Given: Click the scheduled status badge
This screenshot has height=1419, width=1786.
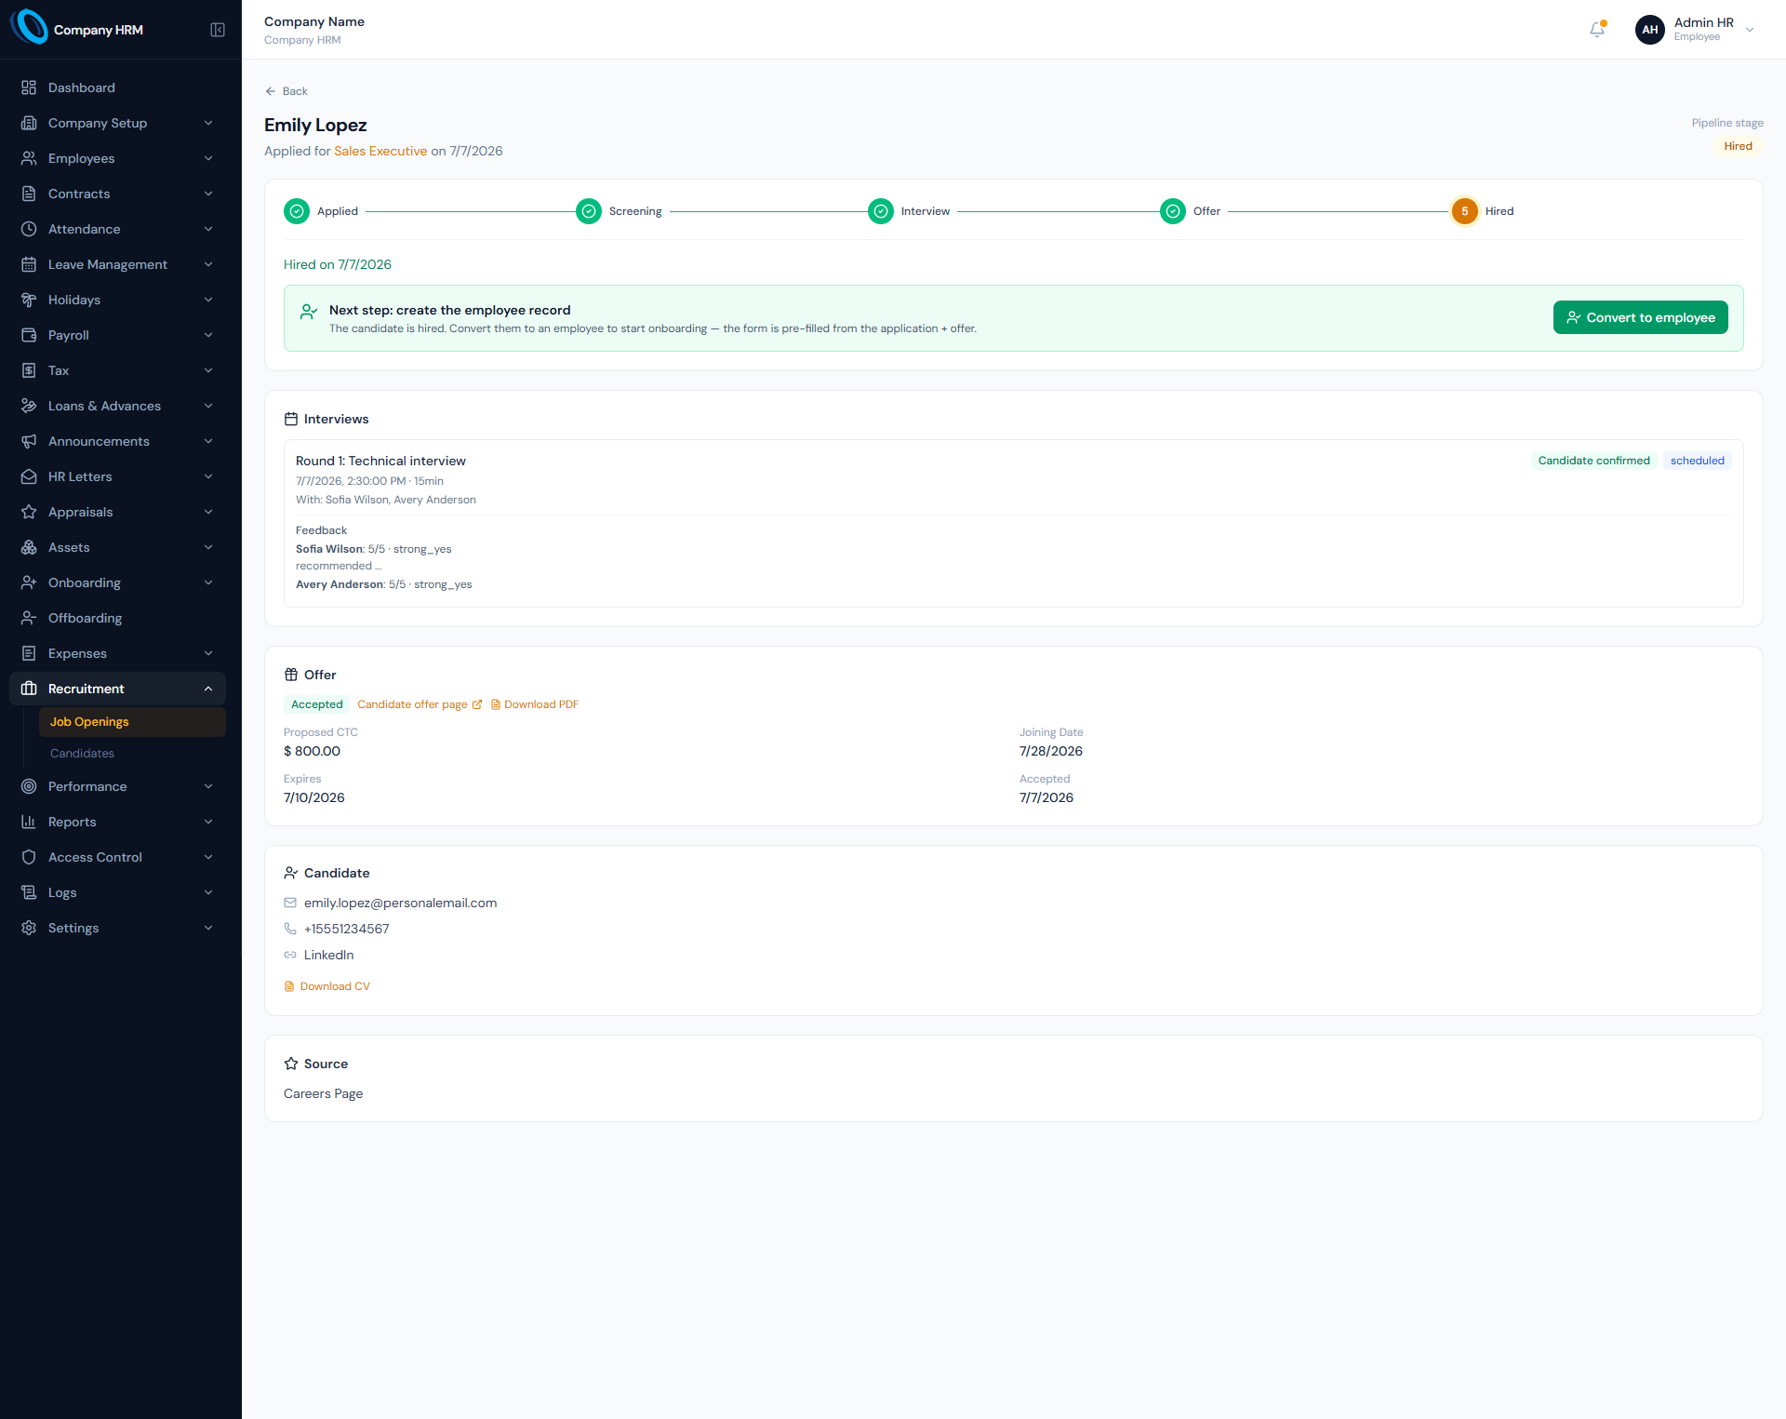Looking at the screenshot, I should (1697, 461).
